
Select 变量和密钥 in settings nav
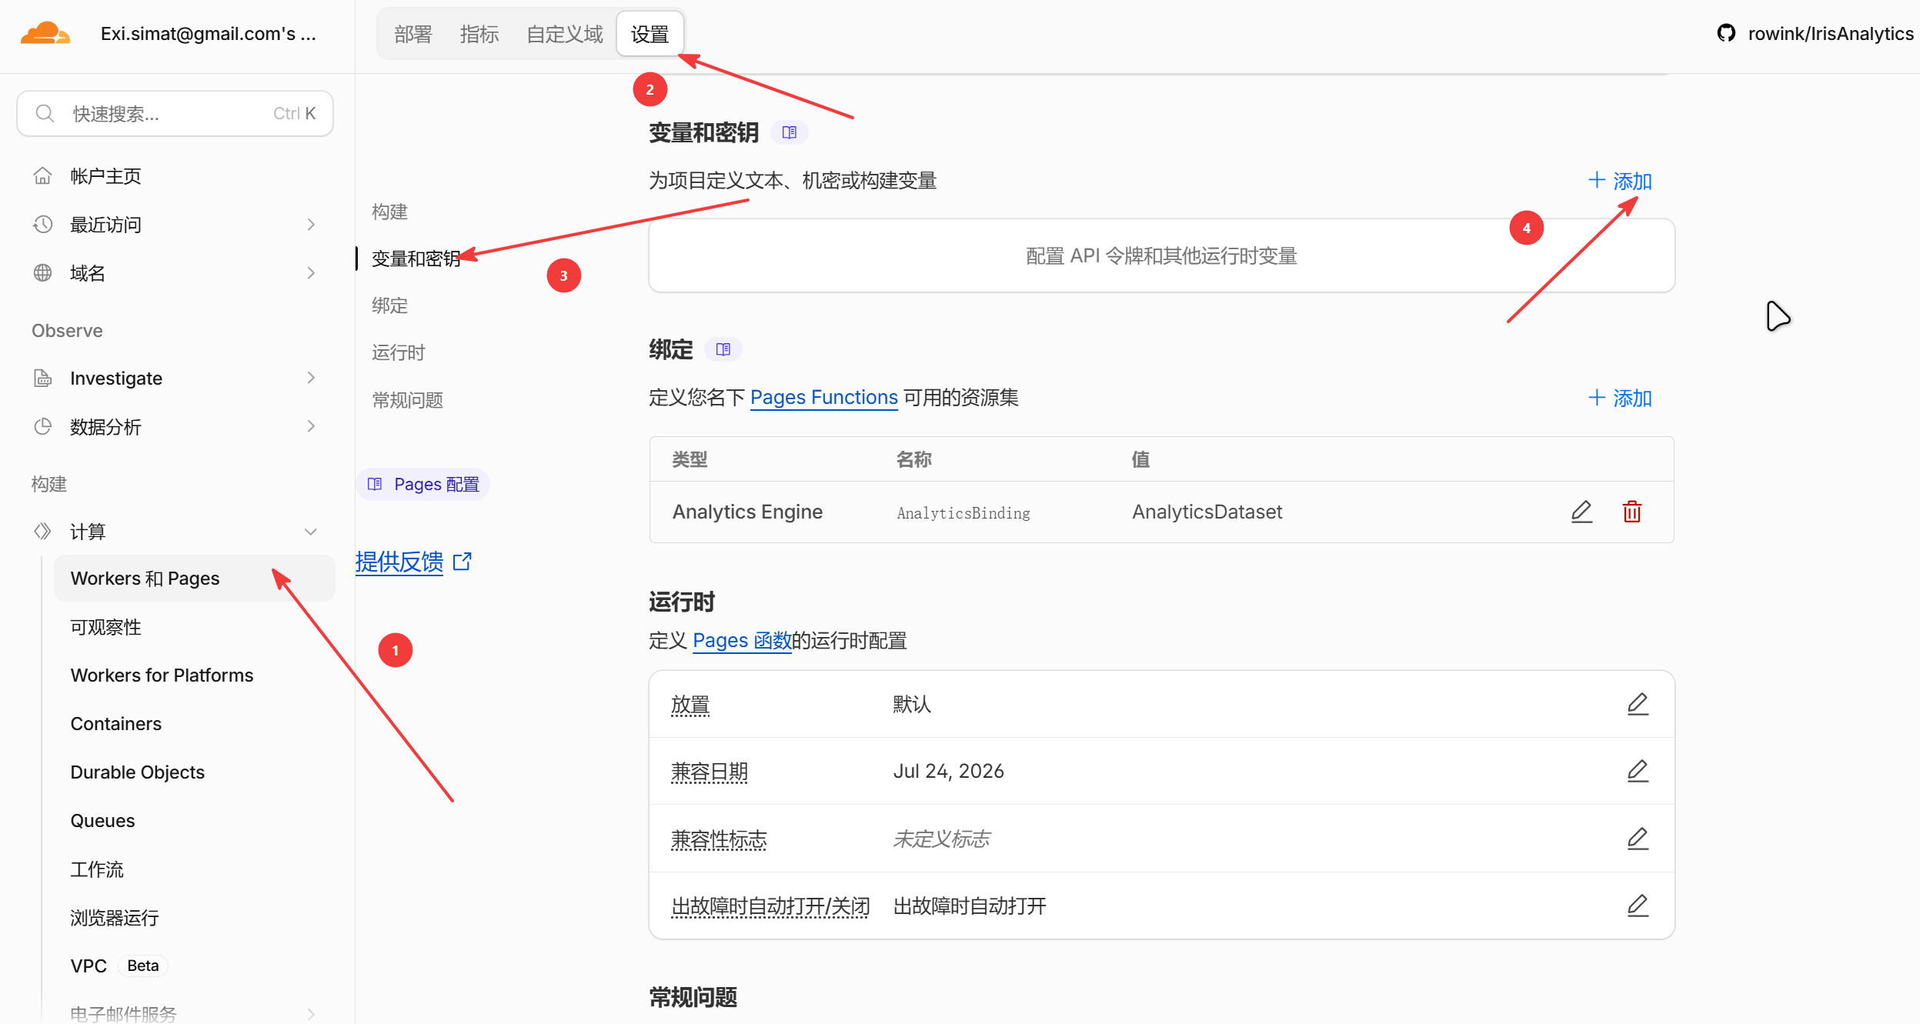pyautogui.click(x=416, y=259)
